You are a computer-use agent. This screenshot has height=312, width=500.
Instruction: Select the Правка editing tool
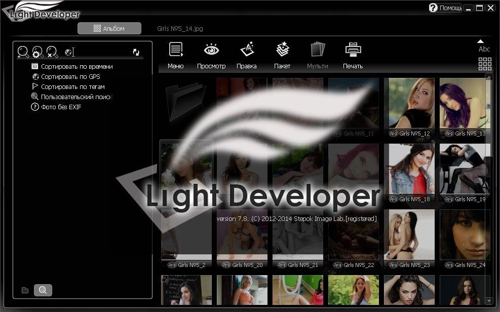coord(247,50)
